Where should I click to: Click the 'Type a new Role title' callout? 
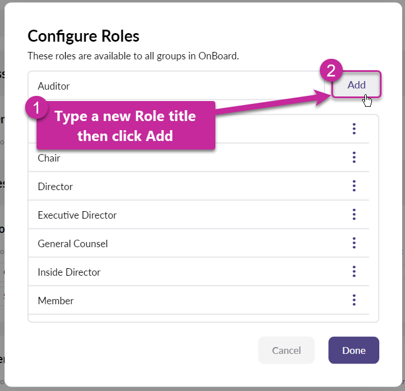(x=126, y=126)
